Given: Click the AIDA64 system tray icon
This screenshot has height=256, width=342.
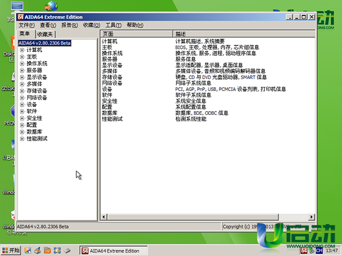Looking at the screenshot, I should click(304, 251).
